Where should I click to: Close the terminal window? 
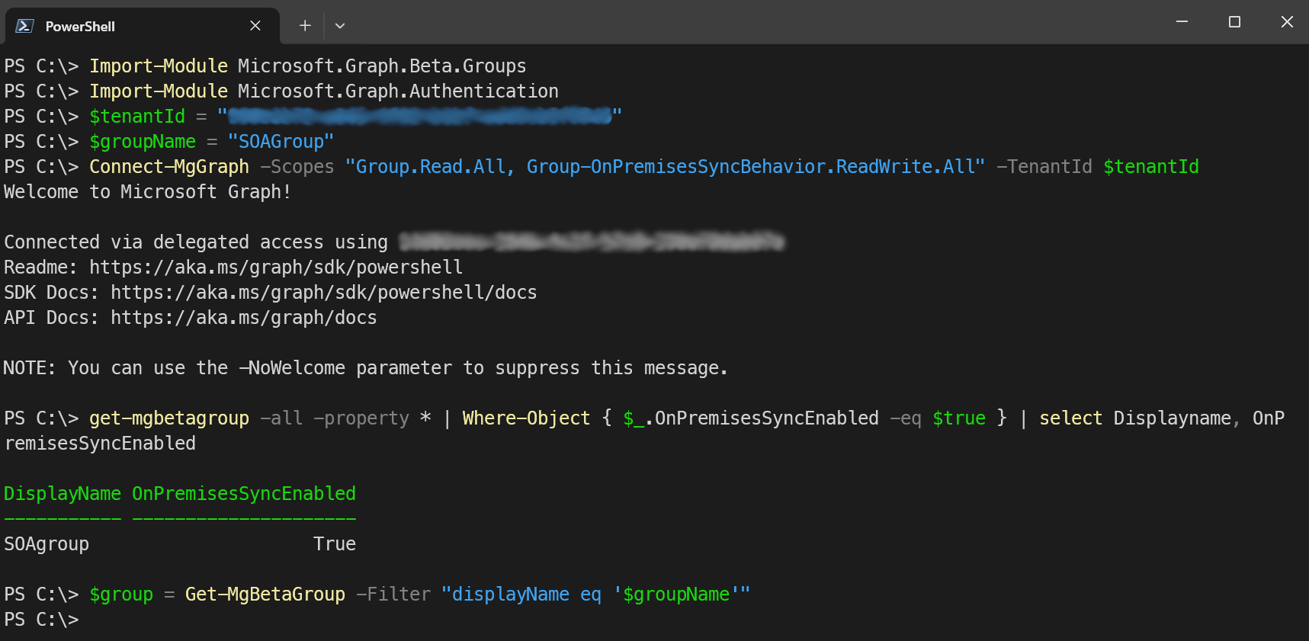1287,22
